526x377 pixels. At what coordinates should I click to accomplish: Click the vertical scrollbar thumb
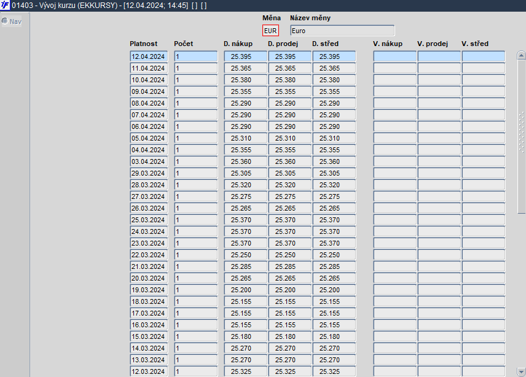coord(521,136)
